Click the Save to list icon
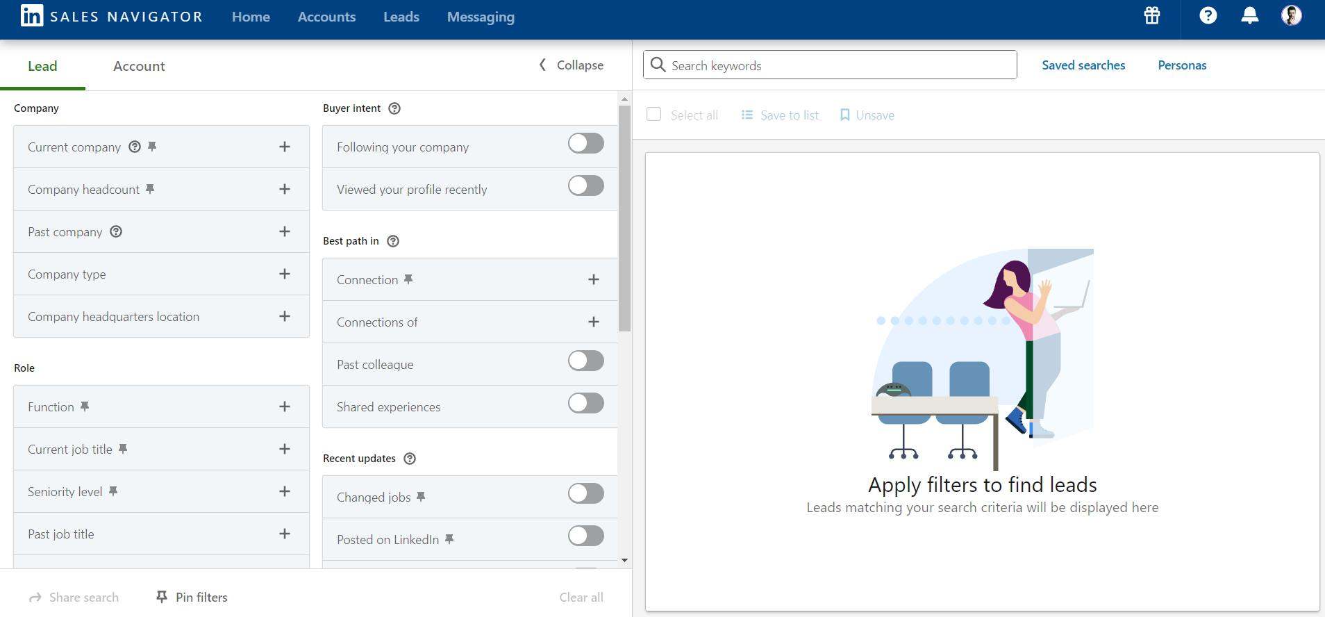 coord(747,115)
